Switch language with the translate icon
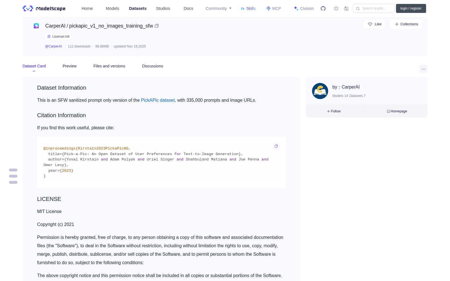Viewport: 450px width, 281px height. (x=346, y=8)
